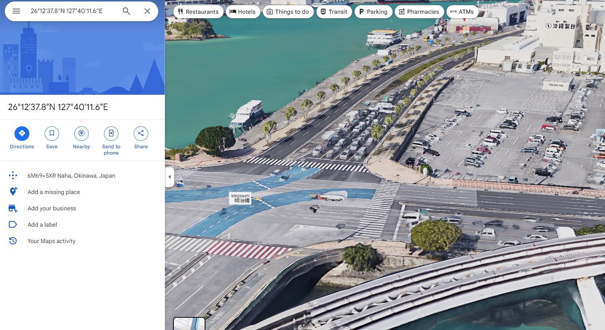Save this location with bookmark icon
Image resolution: width=605 pixels, height=330 pixels.
(x=52, y=133)
